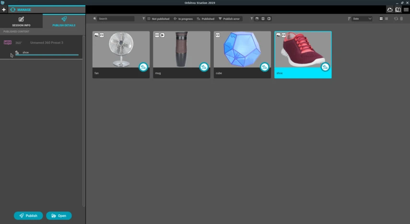Toggle the Publish error filter
The image size is (410, 224).
(229, 19)
